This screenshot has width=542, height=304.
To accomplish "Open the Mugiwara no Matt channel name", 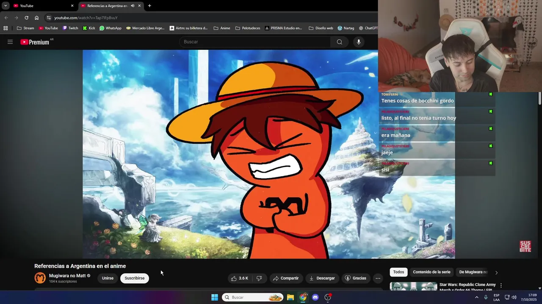I will [x=67, y=276].
